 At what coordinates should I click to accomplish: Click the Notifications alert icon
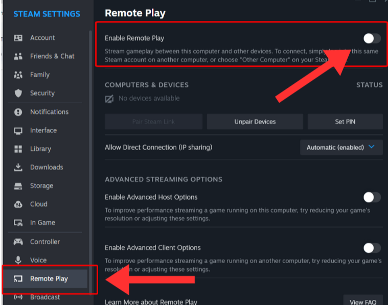18,112
